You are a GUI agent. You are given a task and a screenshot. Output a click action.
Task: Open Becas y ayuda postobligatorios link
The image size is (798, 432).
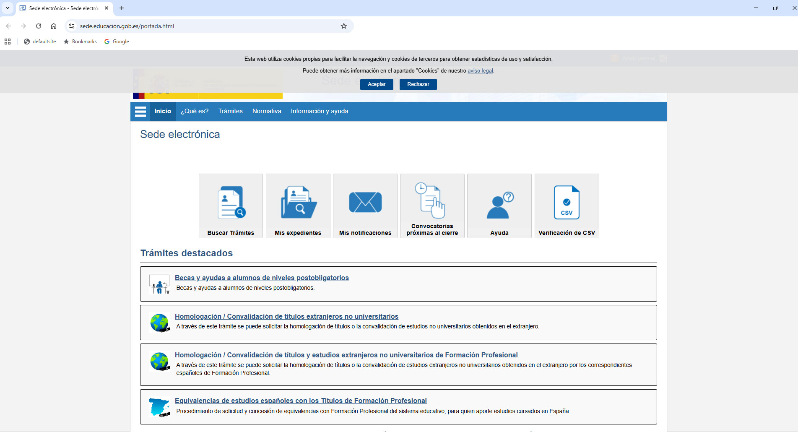coord(262,278)
